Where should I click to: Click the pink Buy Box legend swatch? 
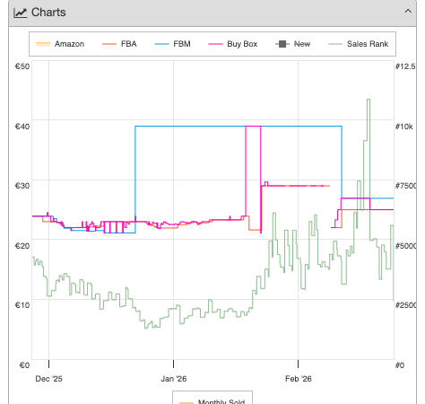point(215,44)
